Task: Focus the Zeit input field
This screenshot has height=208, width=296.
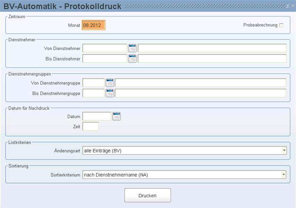Action: click(x=91, y=126)
